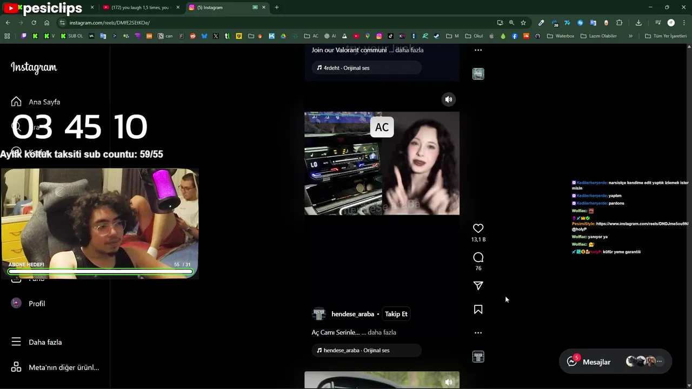Viewport: 692px width, 389px height.
Task: Open the Google Translate extension
Action: click(x=593, y=23)
